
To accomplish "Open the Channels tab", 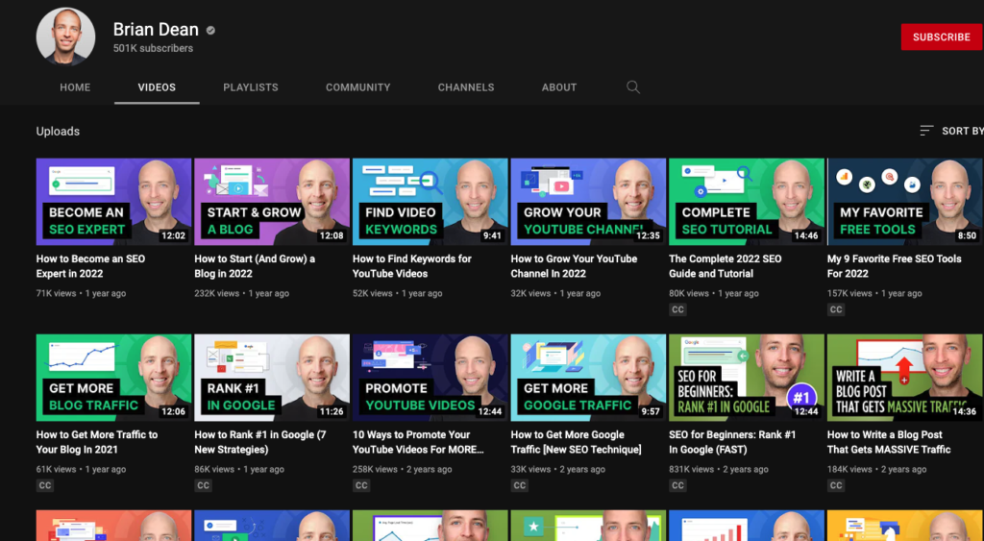I will pos(466,87).
